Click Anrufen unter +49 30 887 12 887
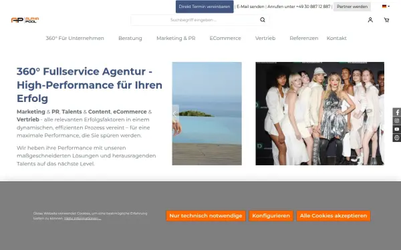Screen dimensions: 401x250 click(299, 7)
